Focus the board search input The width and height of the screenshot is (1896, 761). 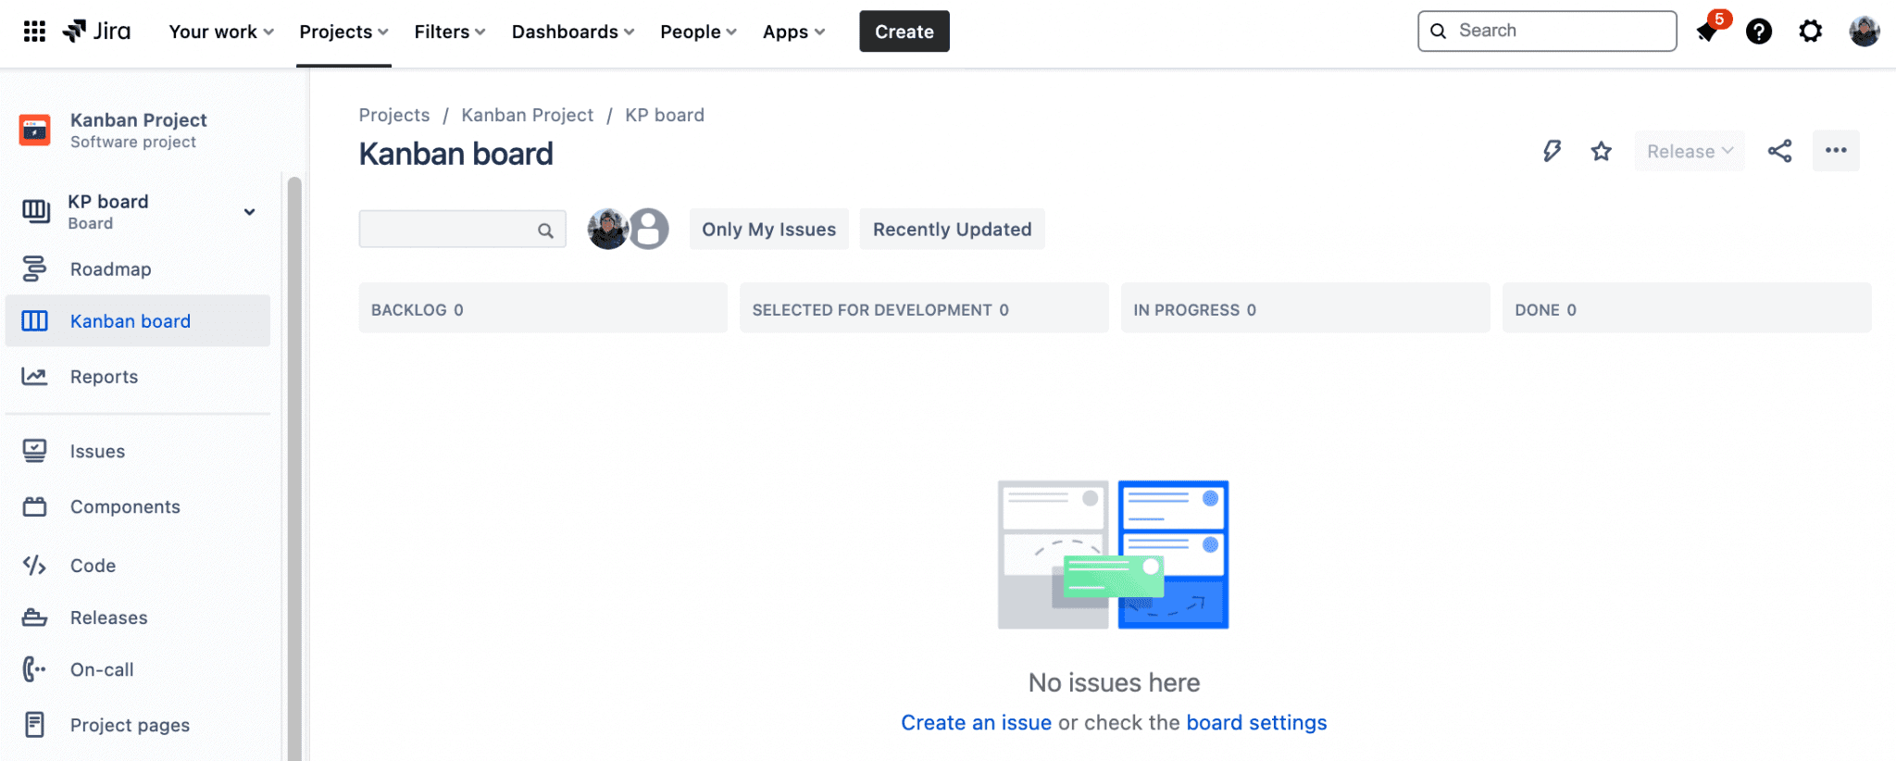pyautogui.click(x=462, y=229)
